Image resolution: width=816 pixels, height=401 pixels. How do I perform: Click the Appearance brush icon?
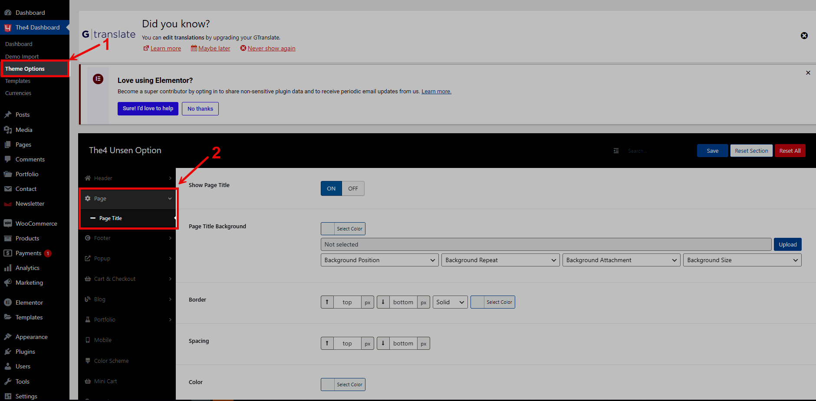tap(8, 337)
